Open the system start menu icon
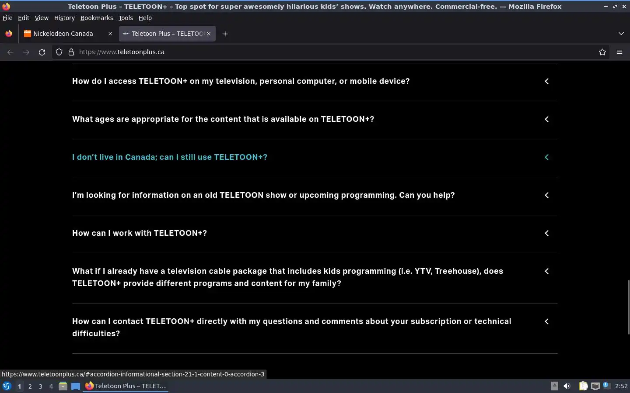 [7, 386]
